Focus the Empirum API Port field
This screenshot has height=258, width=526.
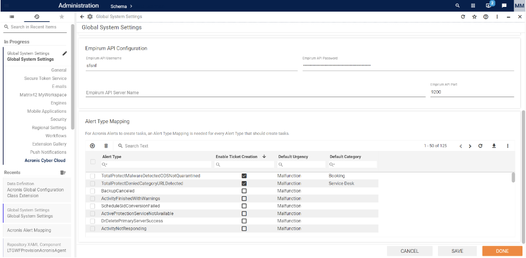pos(472,91)
